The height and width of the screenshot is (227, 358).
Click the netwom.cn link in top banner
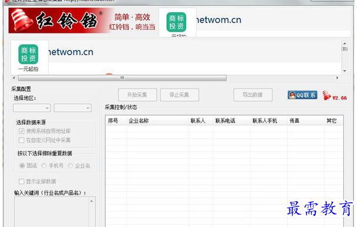click(x=219, y=20)
